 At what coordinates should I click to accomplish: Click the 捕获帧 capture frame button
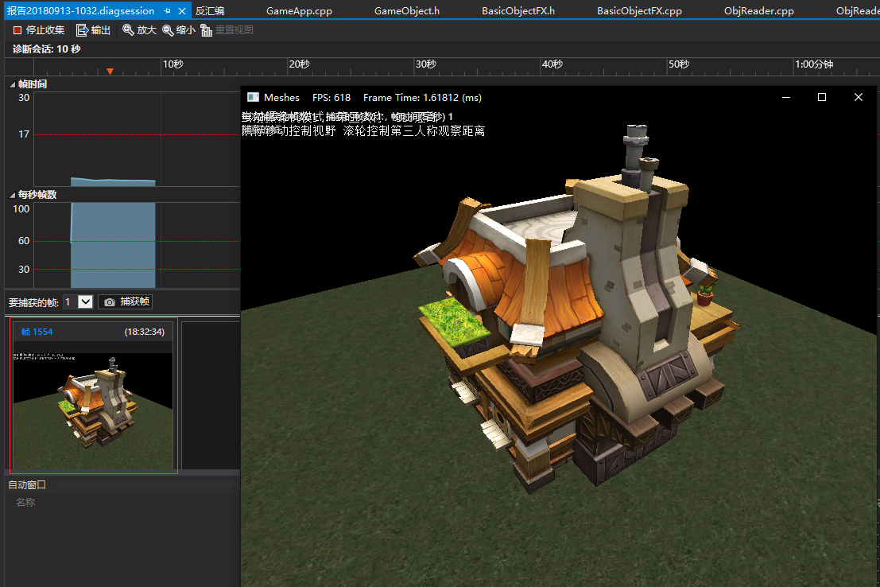tap(126, 301)
